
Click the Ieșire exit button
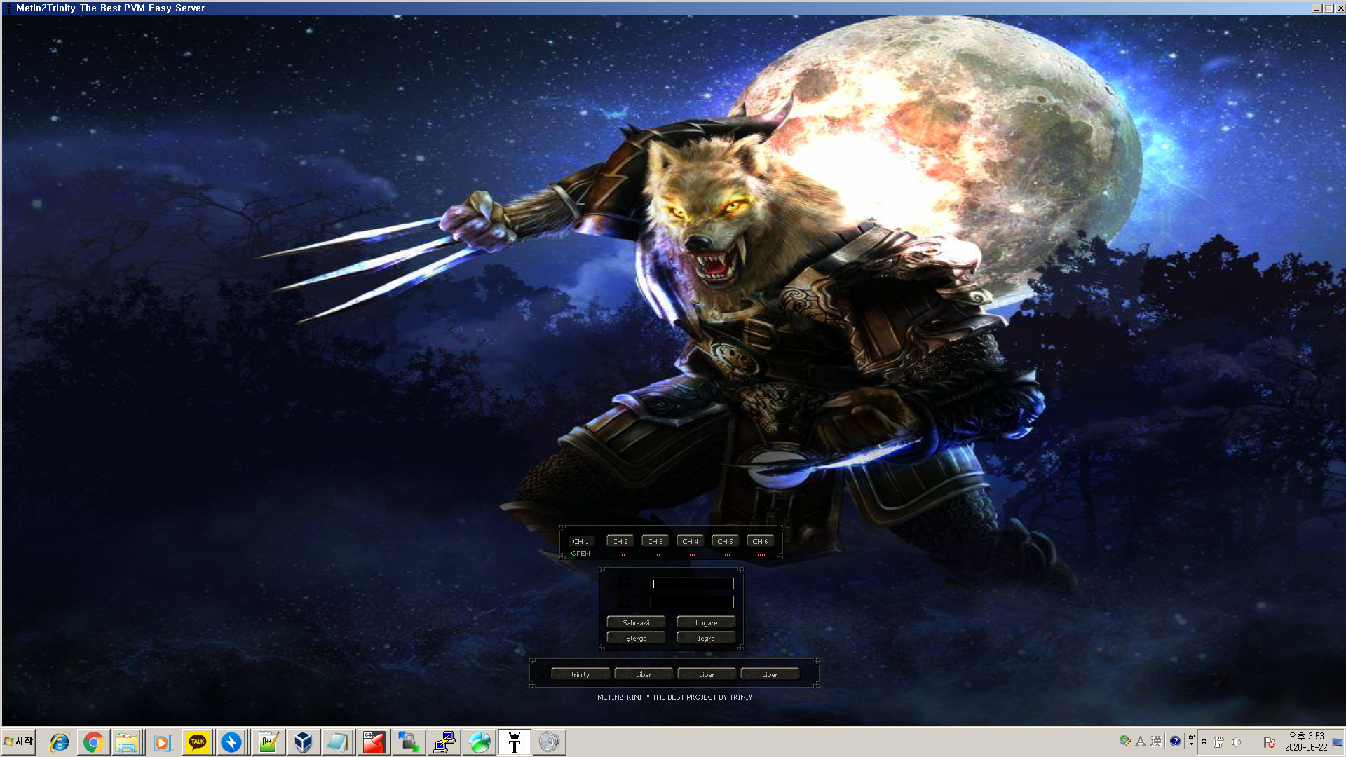coord(706,638)
